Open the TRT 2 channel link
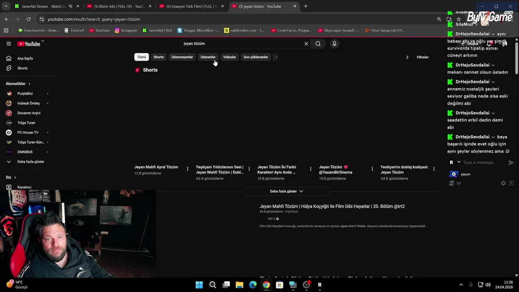Viewport: 519px width, 292px height. point(271,219)
